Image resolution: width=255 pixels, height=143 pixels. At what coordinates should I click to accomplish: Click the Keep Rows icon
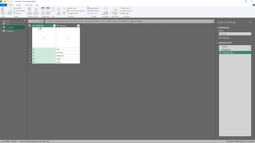(43, 9)
